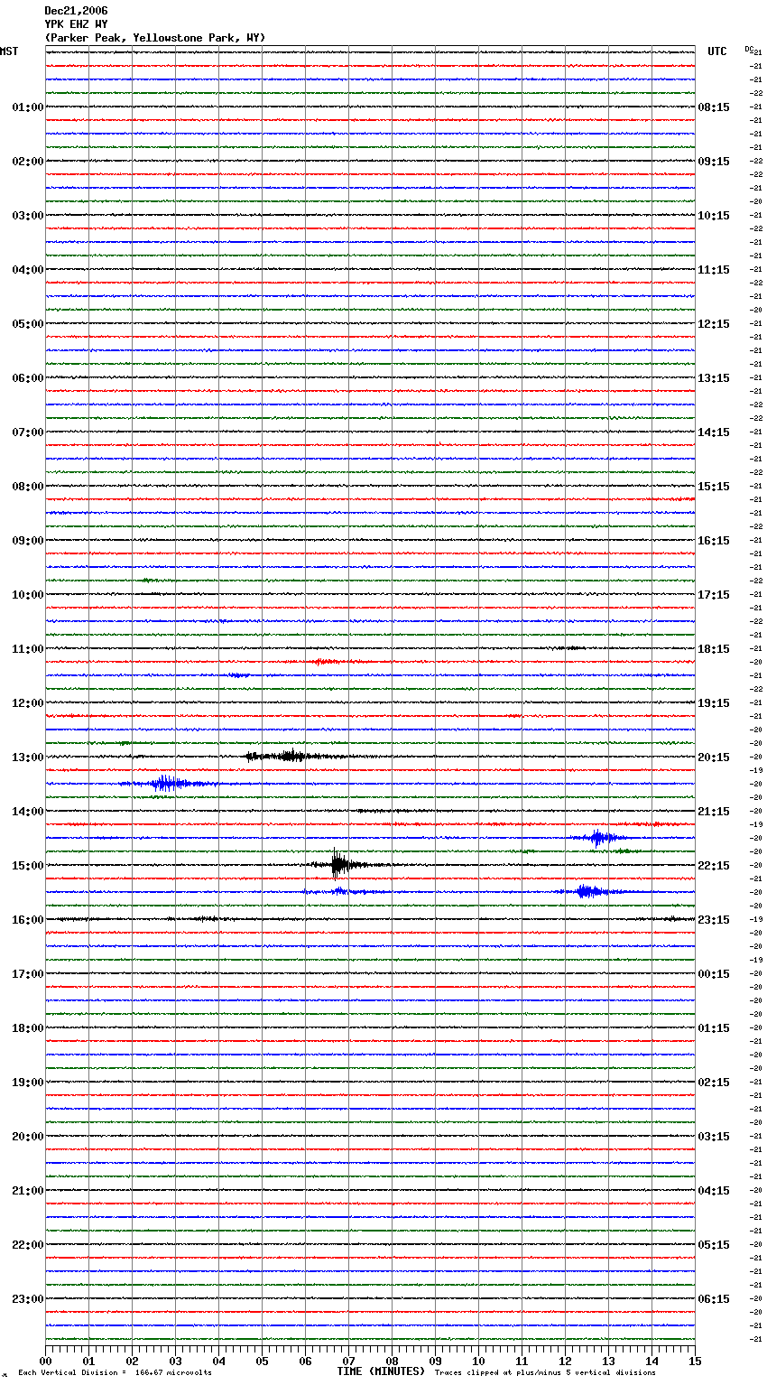Select the YPK EHZ WY station code
767x1385 pixels.
click(76, 24)
